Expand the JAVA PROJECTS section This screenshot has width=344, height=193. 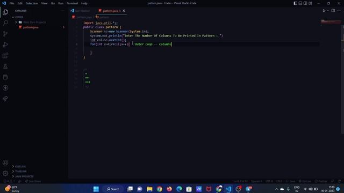[24, 176]
